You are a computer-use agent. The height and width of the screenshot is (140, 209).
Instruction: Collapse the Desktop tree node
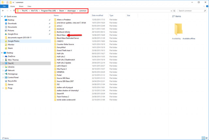click(2, 53)
